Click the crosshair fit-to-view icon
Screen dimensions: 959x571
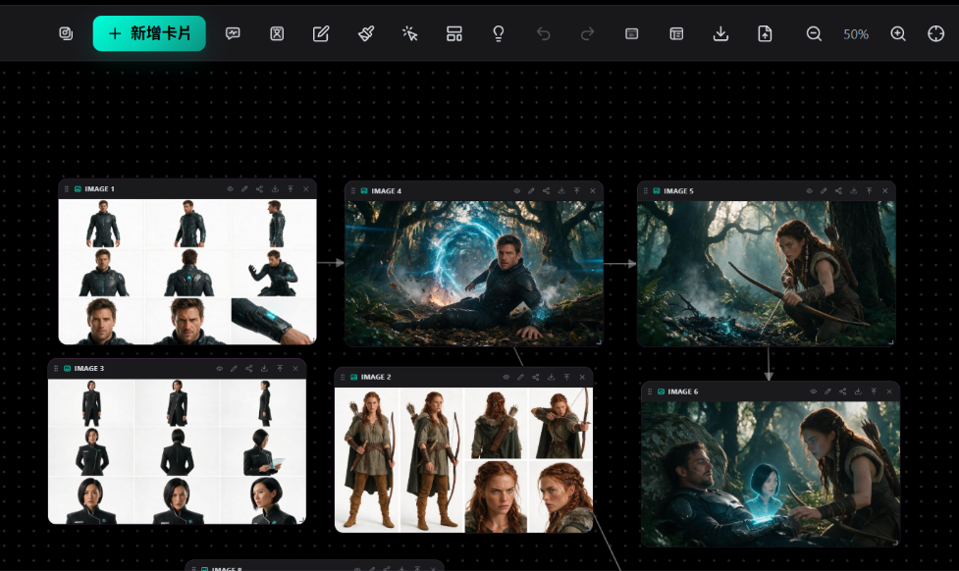tap(935, 33)
